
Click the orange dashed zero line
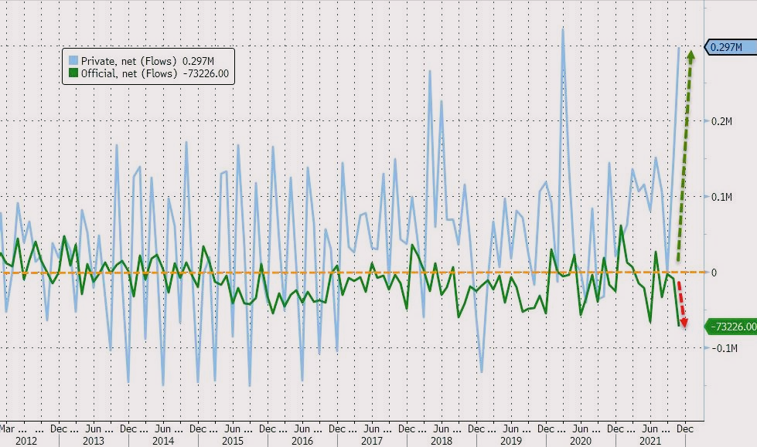tap(353, 273)
